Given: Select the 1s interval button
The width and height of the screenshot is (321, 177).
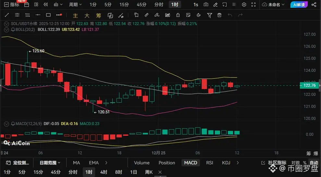Looking at the screenshot, I should 196,5.
